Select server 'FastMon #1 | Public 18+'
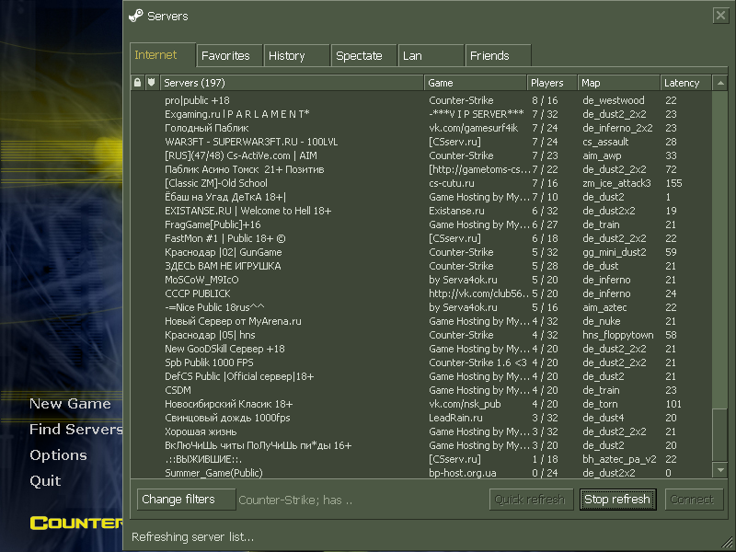This screenshot has width=736, height=552. [421, 238]
